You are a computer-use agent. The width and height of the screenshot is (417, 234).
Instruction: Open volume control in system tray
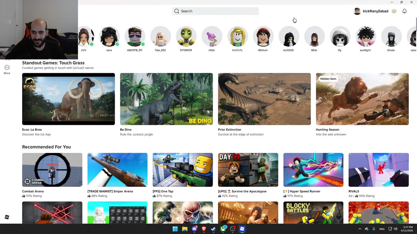coord(395,229)
